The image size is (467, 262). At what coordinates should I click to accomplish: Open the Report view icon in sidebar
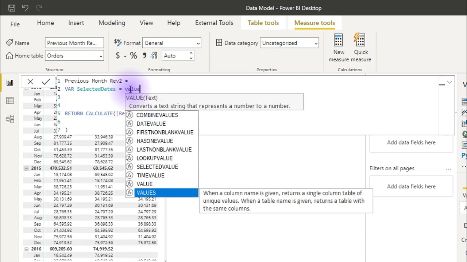pos(10,83)
